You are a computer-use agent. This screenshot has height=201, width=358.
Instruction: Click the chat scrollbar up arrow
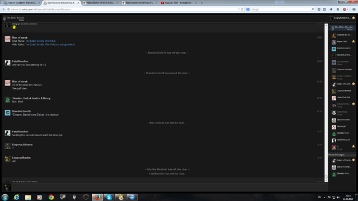pyautogui.click(x=326, y=25)
